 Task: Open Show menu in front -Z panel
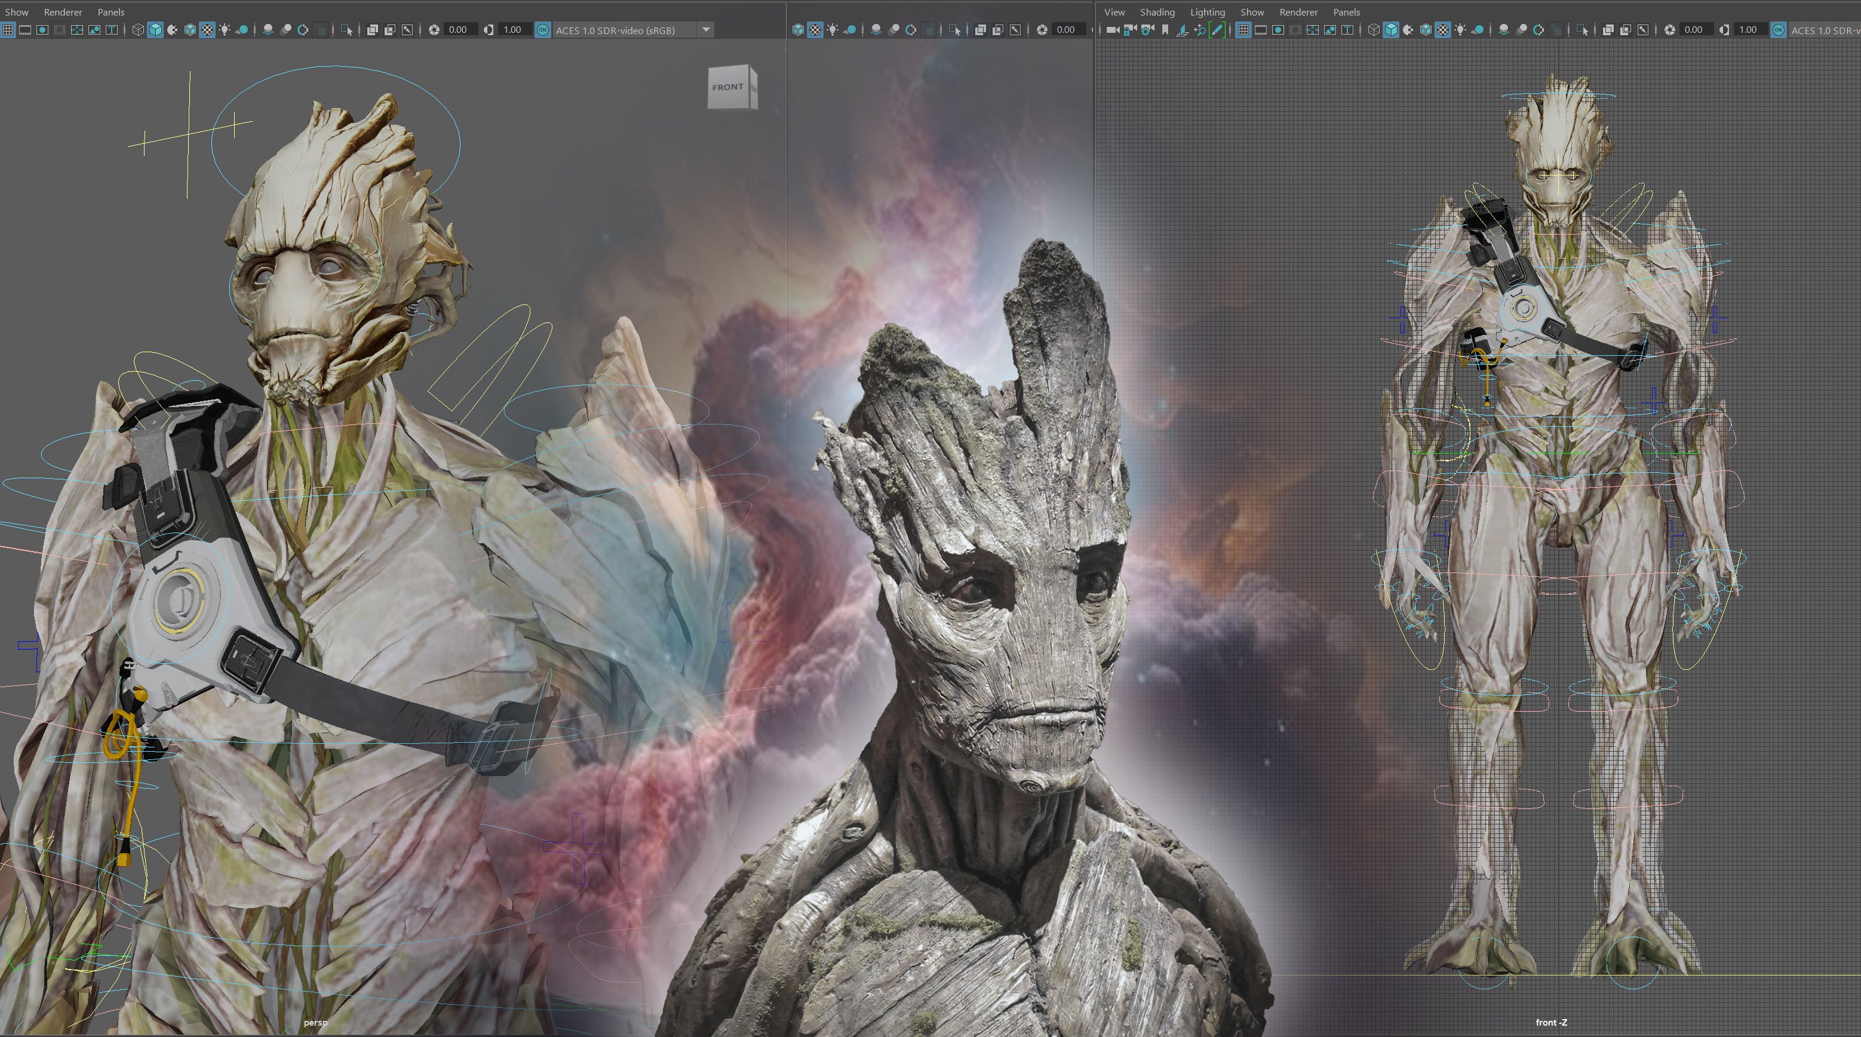tap(1252, 13)
